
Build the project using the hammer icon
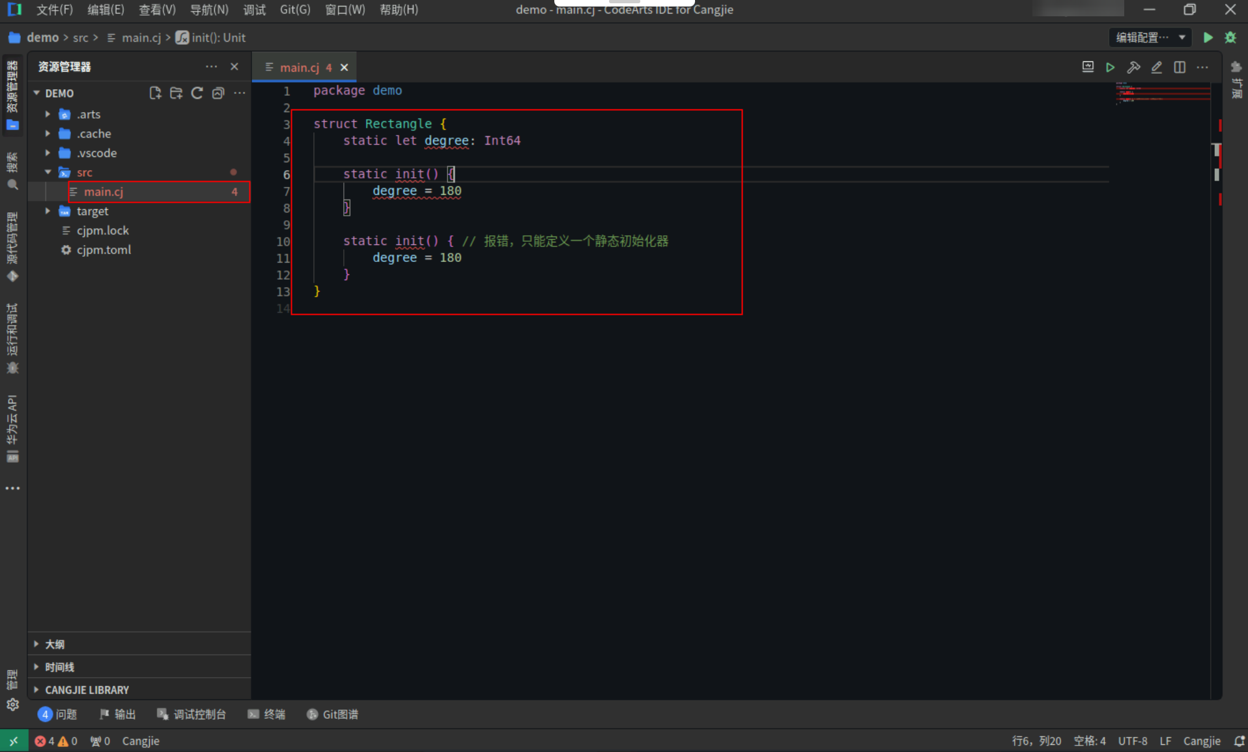coord(1134,67)
